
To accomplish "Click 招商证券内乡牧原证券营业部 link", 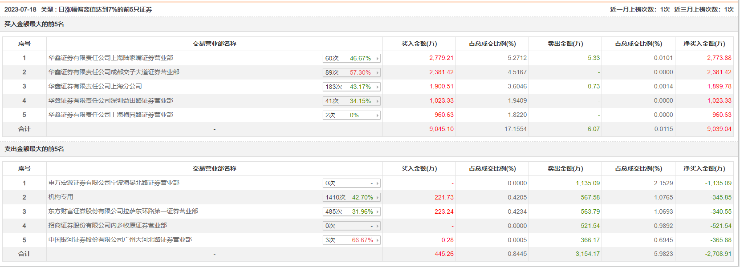I will (x=107, y=225).
